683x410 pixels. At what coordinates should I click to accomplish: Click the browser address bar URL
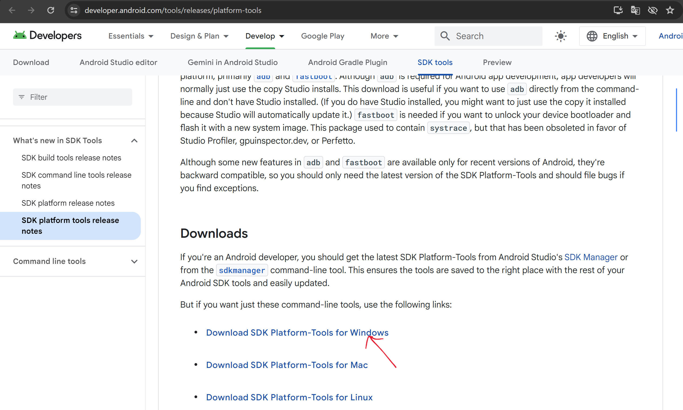[173, 11]
